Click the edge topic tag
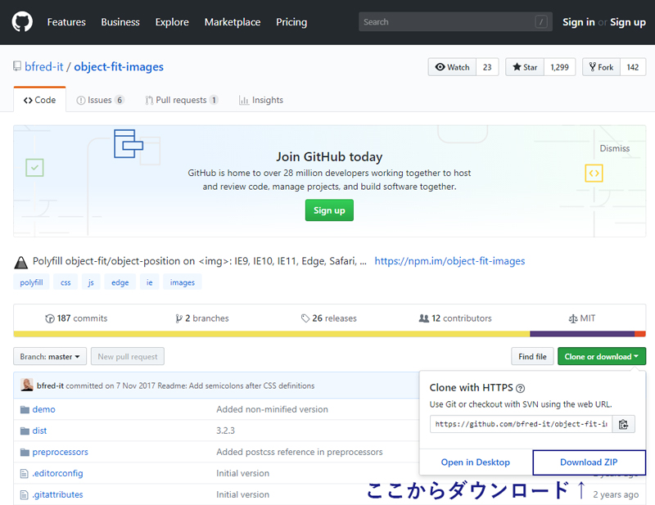This screenshot has width=655, height=505. pos(120,282)
